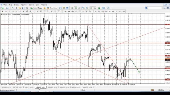Toggle the Terminal panel icon
Viewport: 170px width, 95px height.
pyautogui.click(x=23, y=8)
